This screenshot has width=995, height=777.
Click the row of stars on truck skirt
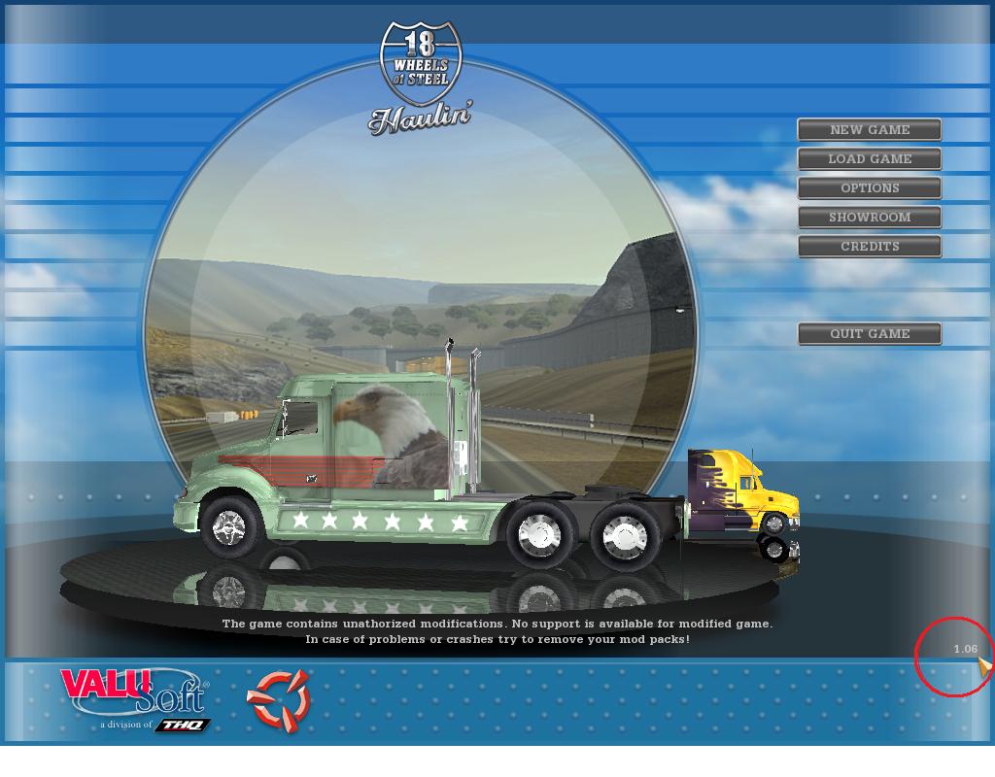point(380,522)
